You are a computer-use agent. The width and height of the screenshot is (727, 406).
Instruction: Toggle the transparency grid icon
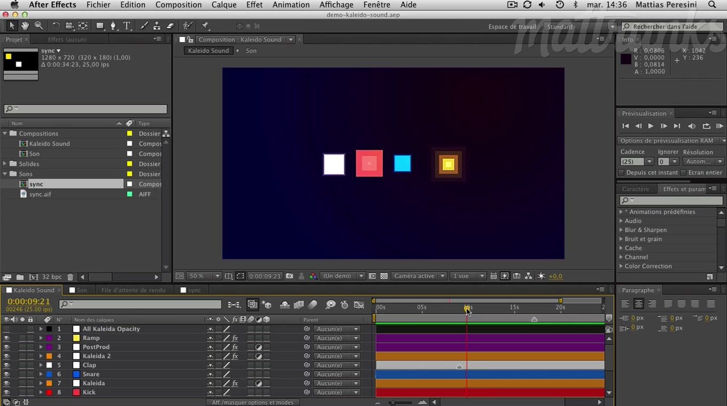point(384,276)
